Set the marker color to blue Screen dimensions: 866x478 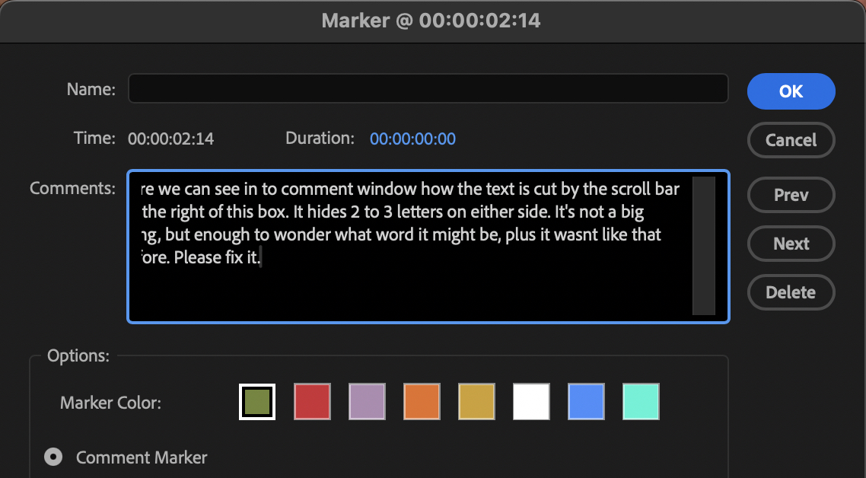(x=586, y=401)
